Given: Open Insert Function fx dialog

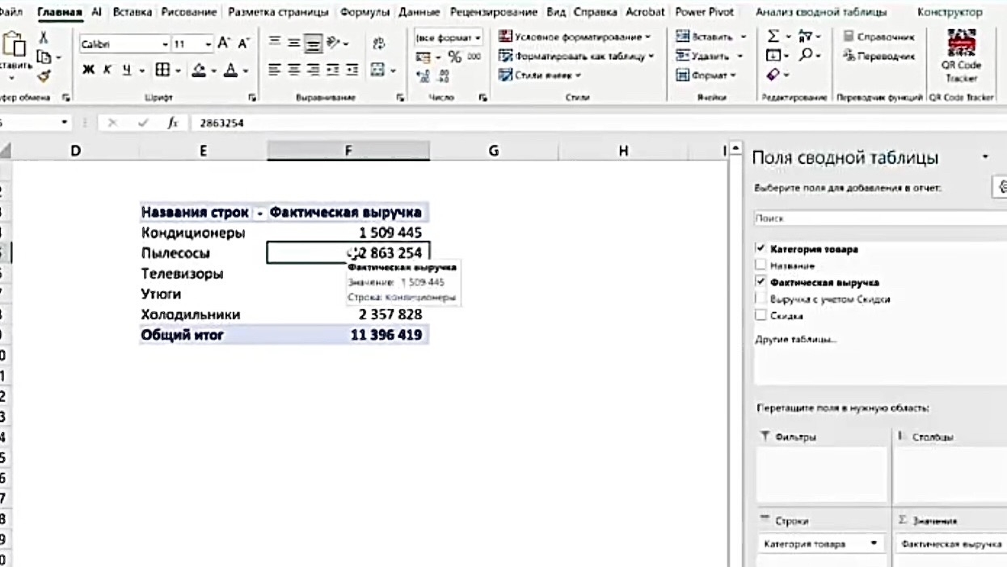Looking at the screenshot, I should pyautogui.click(x=172, y=123).
